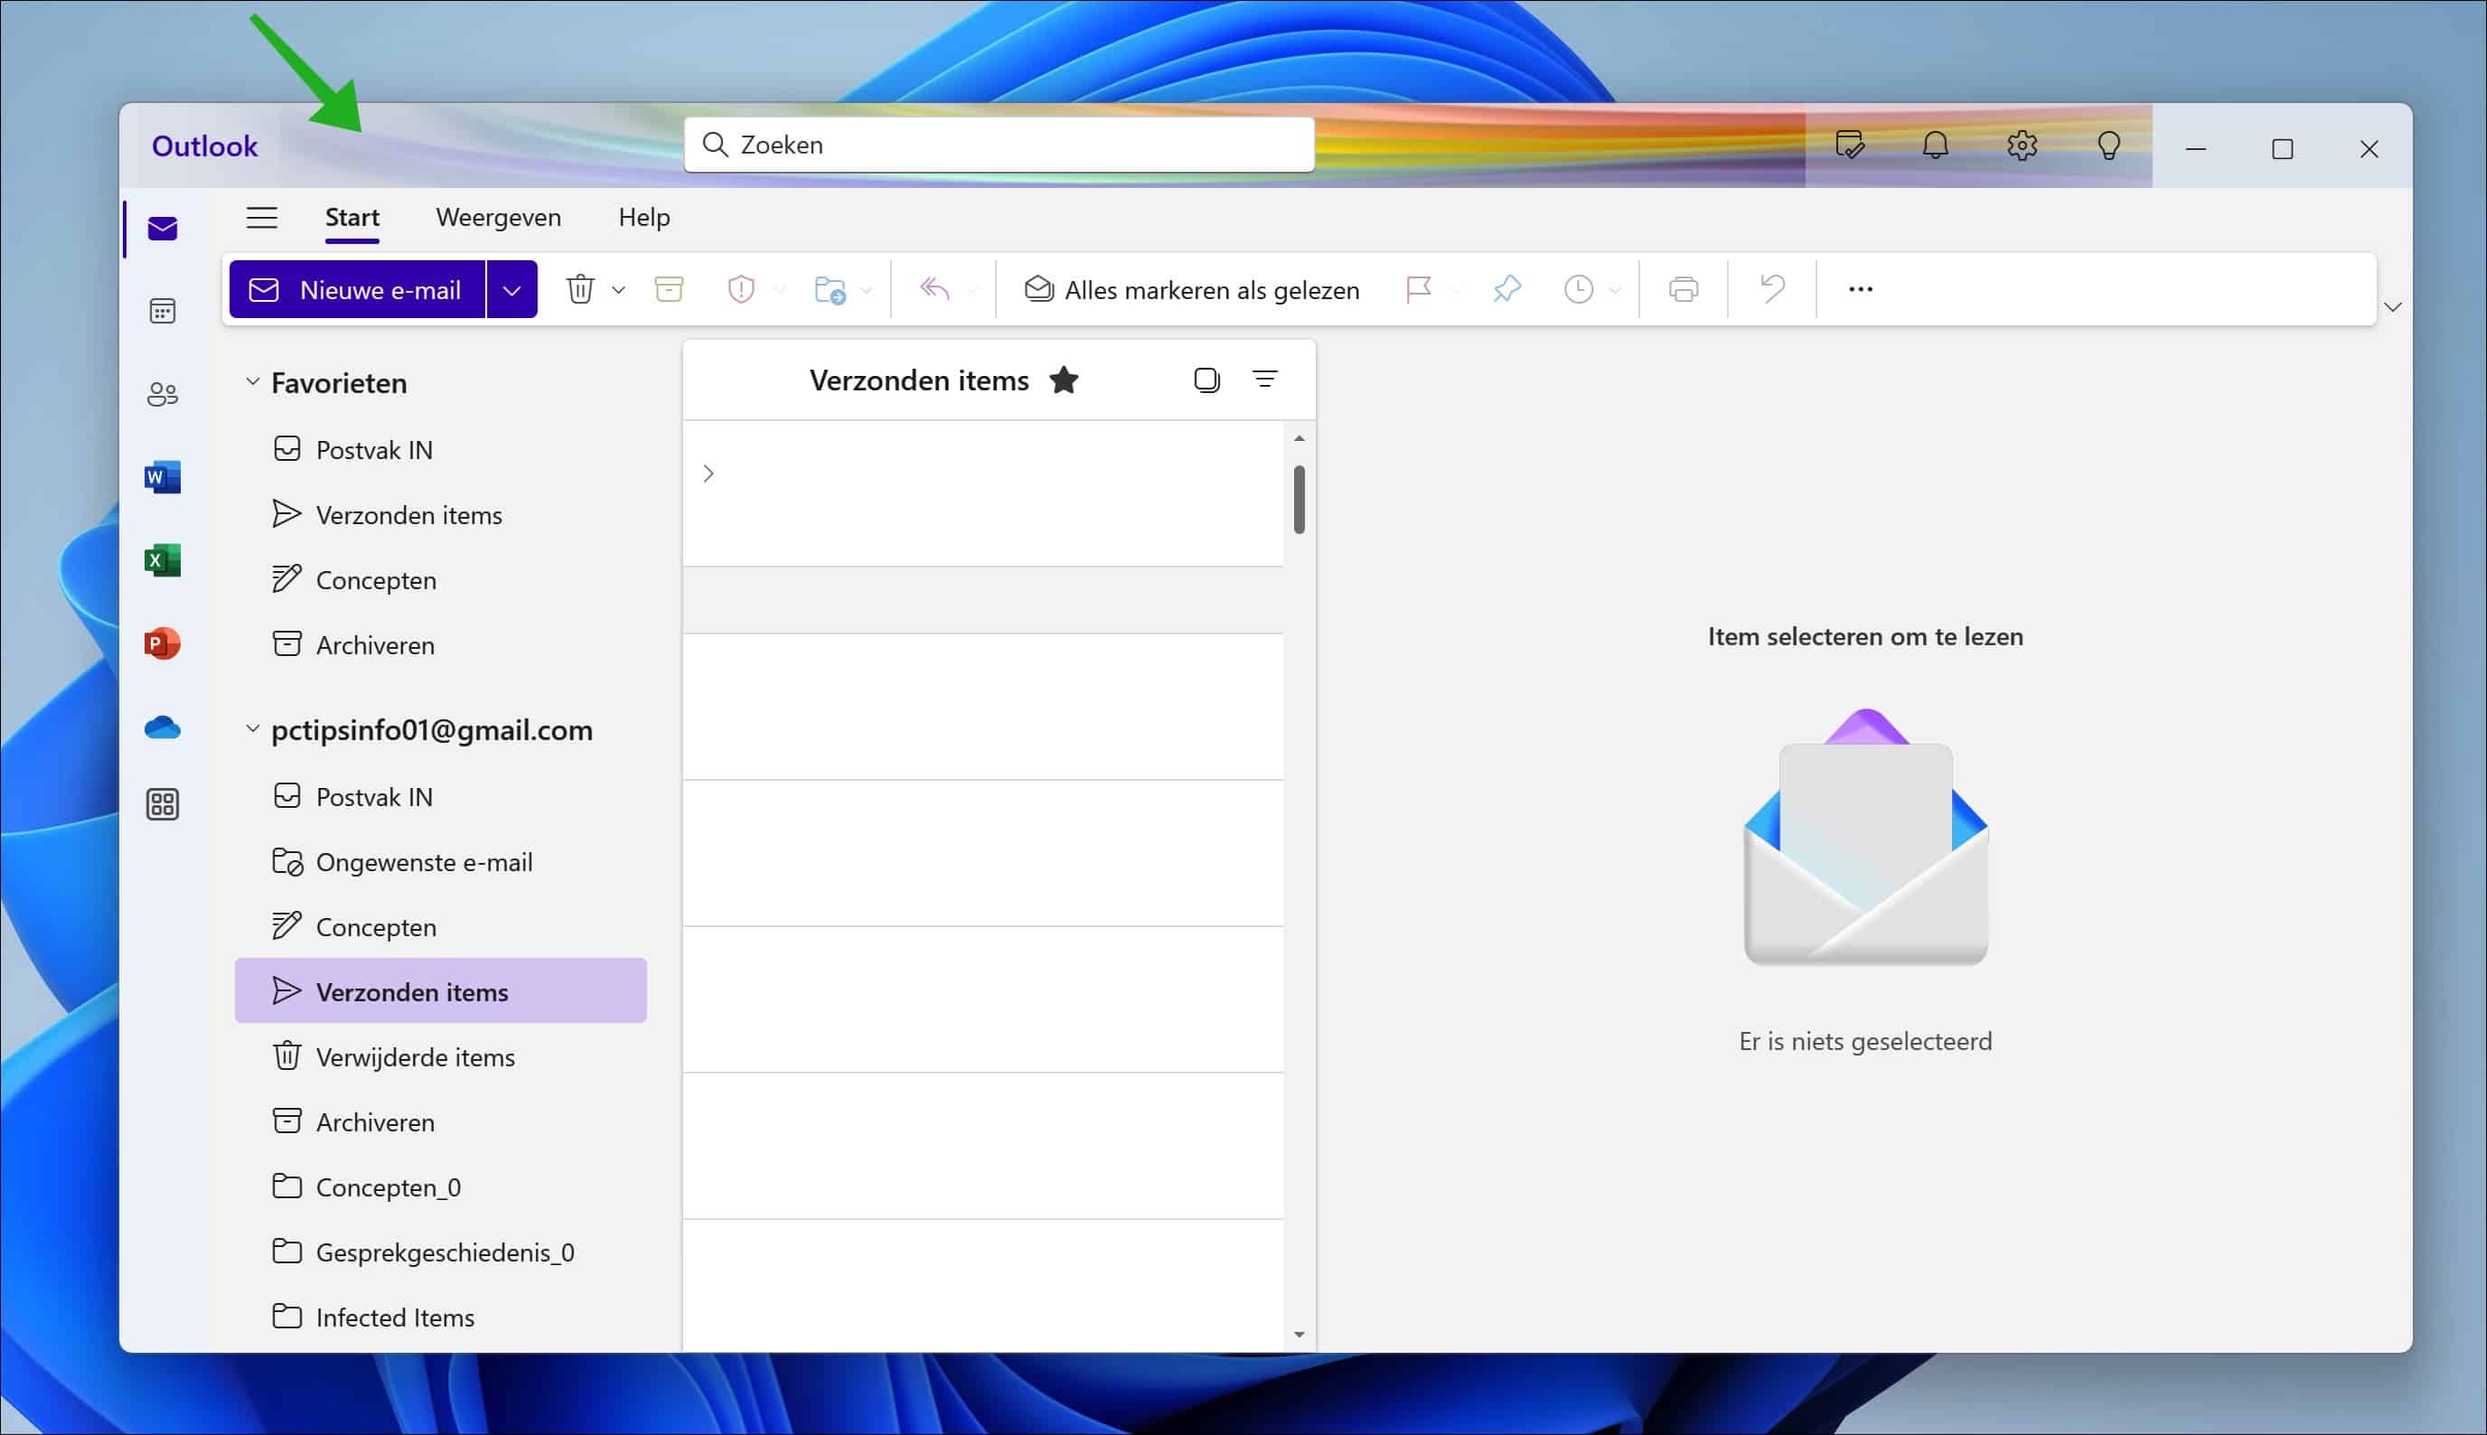The width and height of the screenshot is (2487, 1435).
Task: Open the Snooze dropdown arrow
Action: (x=1615, y=290)
